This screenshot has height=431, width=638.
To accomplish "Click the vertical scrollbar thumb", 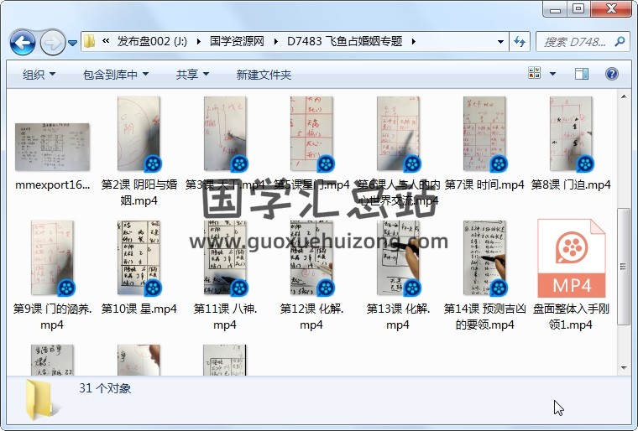I will click(624, 267).
